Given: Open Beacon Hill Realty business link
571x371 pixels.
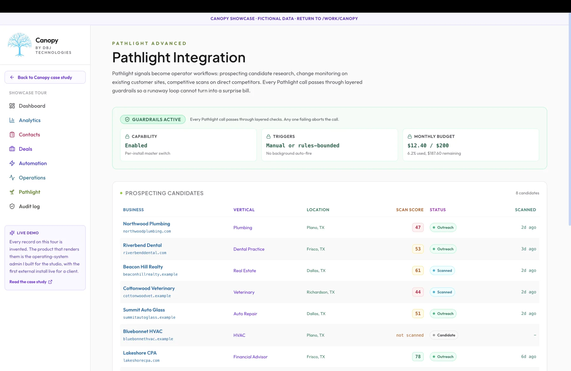Looking at the screenshot, I should (x=143, y=267).
